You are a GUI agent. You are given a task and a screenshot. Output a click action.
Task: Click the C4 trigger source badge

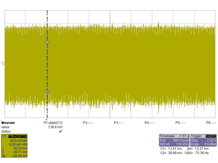point(208,136)
